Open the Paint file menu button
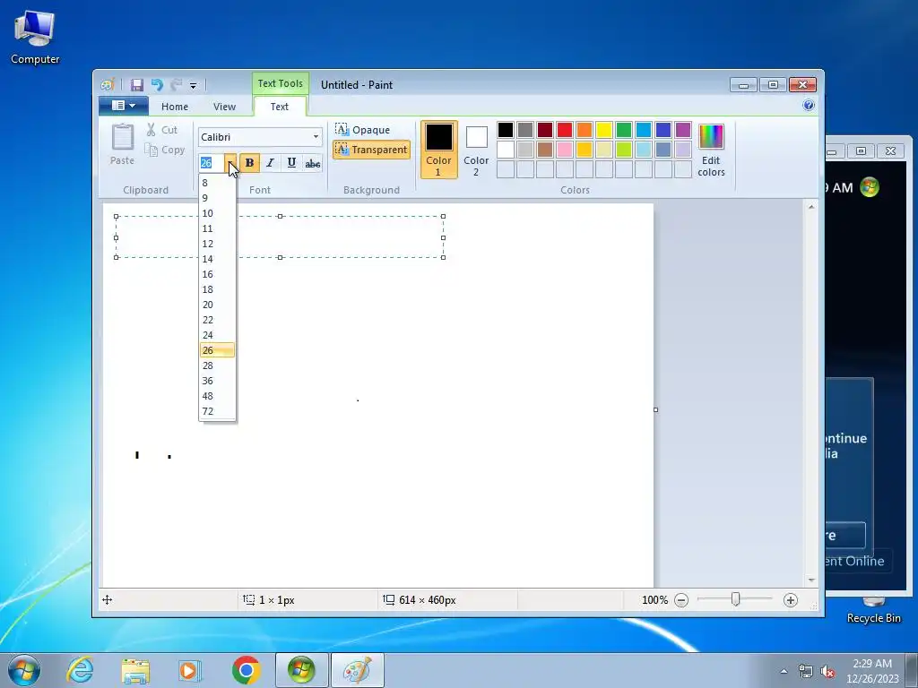918x688 pixels. pos(123,106)
